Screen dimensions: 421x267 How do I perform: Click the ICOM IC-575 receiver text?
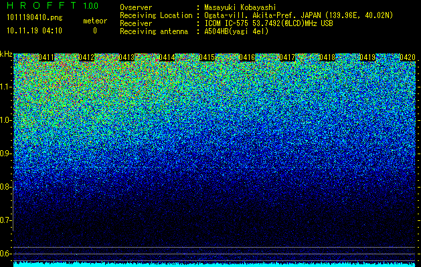tap(268, 23)
